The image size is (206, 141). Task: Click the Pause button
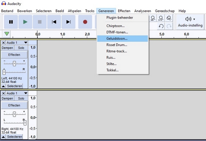click(x=11, y=22)
